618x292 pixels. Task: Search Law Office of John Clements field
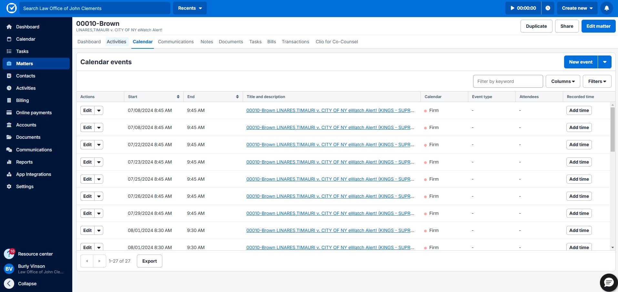(95, 8)
